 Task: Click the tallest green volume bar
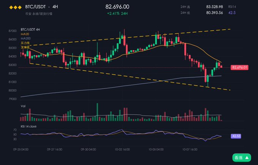click(97, 112)
